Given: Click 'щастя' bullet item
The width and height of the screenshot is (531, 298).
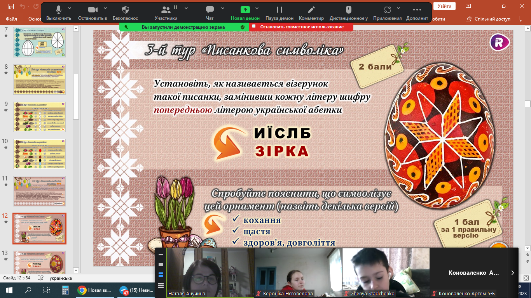Looking at the screenshot, I should 257,232.
